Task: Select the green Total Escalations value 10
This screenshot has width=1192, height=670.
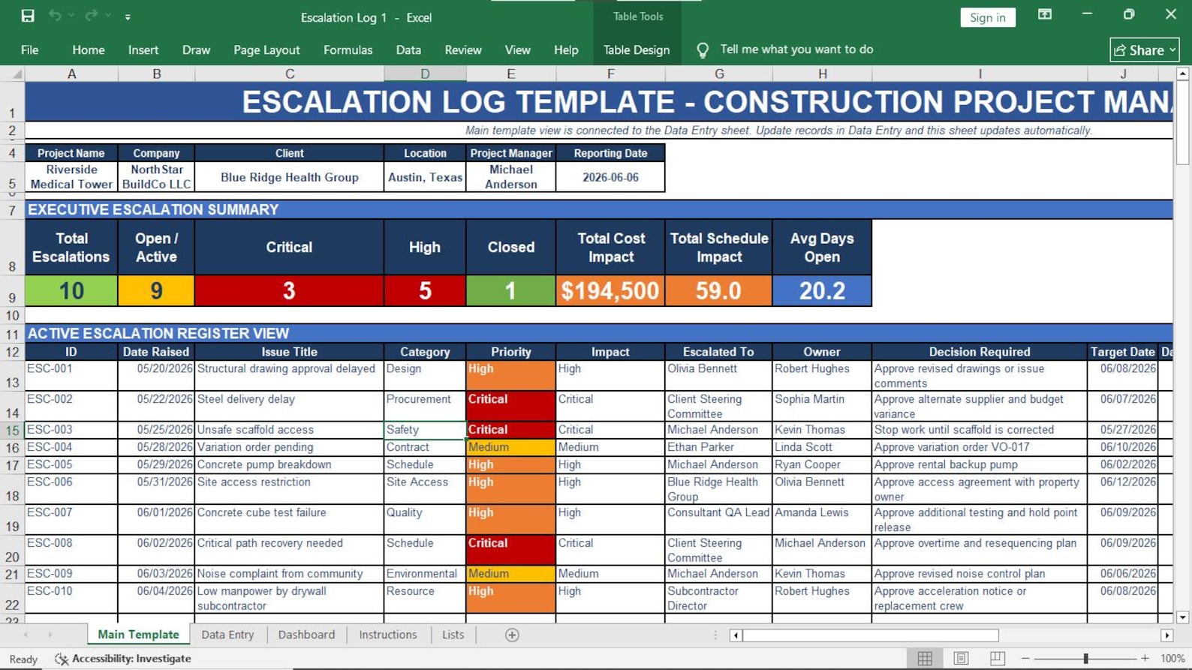Action: tap(71, 290)
